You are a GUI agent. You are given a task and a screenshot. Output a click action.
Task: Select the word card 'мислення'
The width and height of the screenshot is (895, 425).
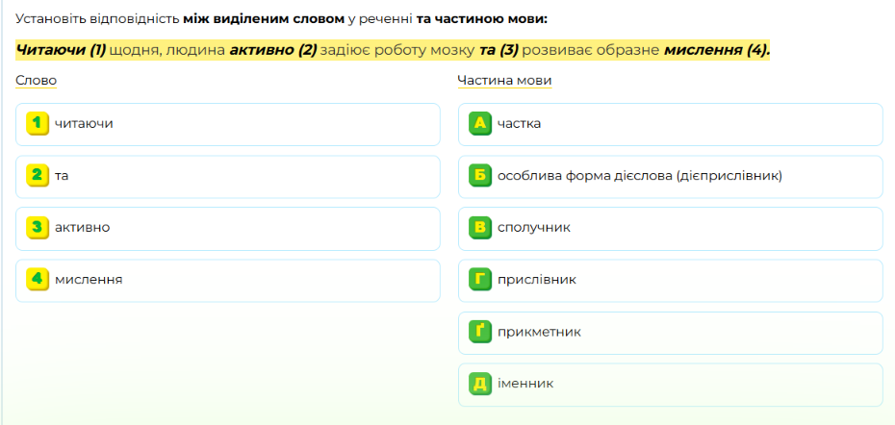tap(228, 281)
